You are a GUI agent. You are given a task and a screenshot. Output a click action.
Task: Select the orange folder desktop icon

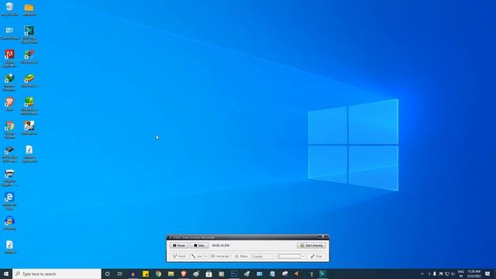pos(29,9)
